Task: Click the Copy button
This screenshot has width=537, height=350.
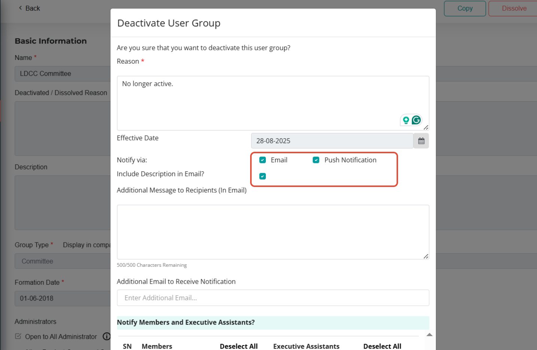Action: (465, 8)
